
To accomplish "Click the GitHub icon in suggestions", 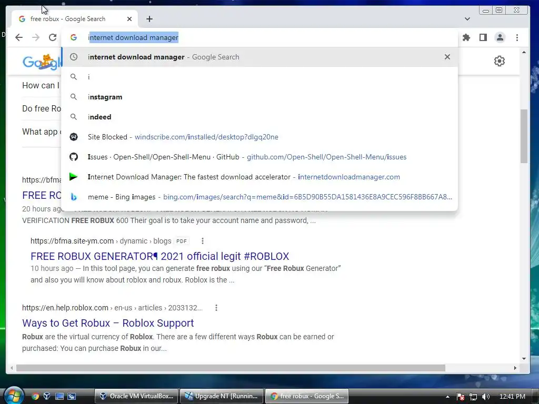I will (74, 157).
